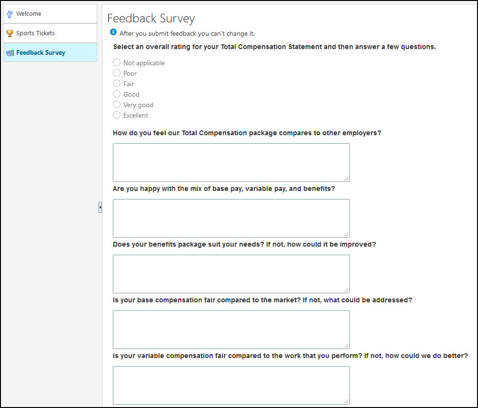Click the Welcome person icon
478x408 pixels.
[x=10, y=14]
